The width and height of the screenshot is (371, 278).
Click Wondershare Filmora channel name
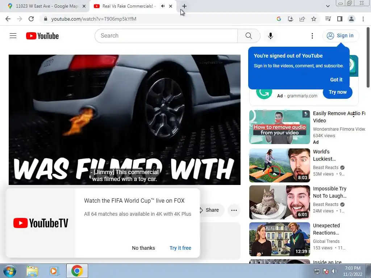(339, 129)
